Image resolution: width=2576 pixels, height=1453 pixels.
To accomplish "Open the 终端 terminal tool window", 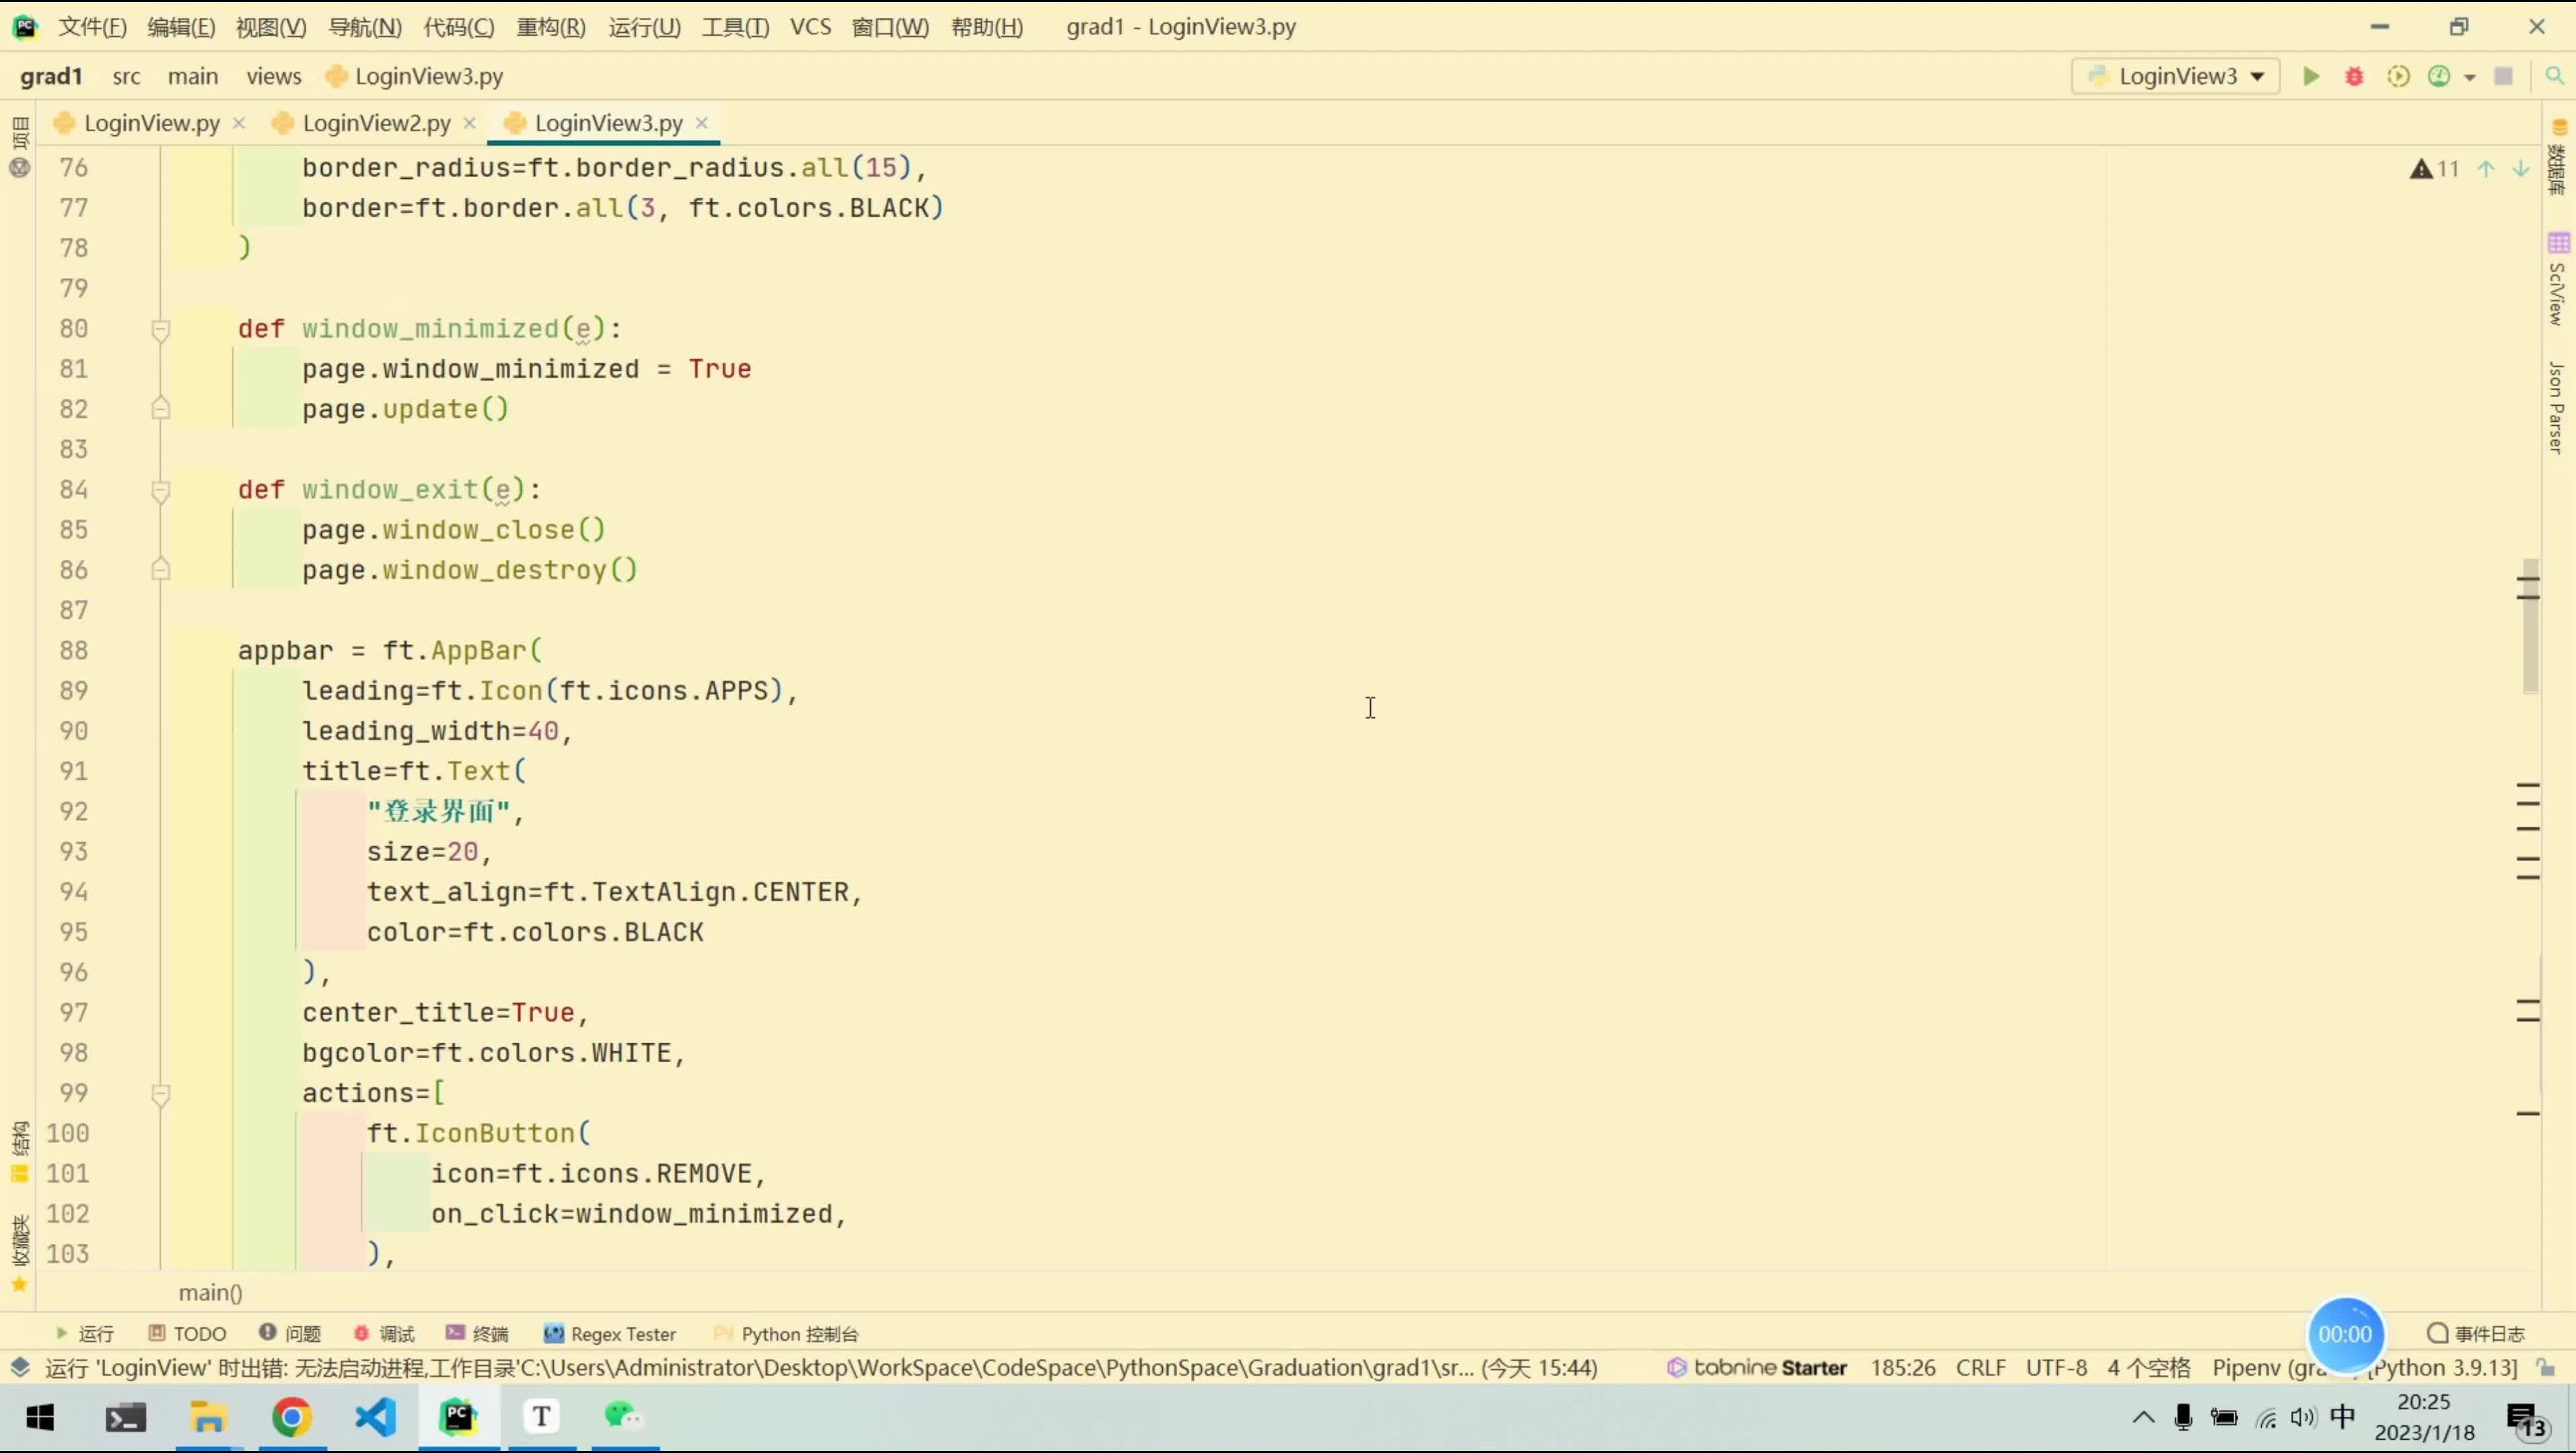I will 477,1333.
